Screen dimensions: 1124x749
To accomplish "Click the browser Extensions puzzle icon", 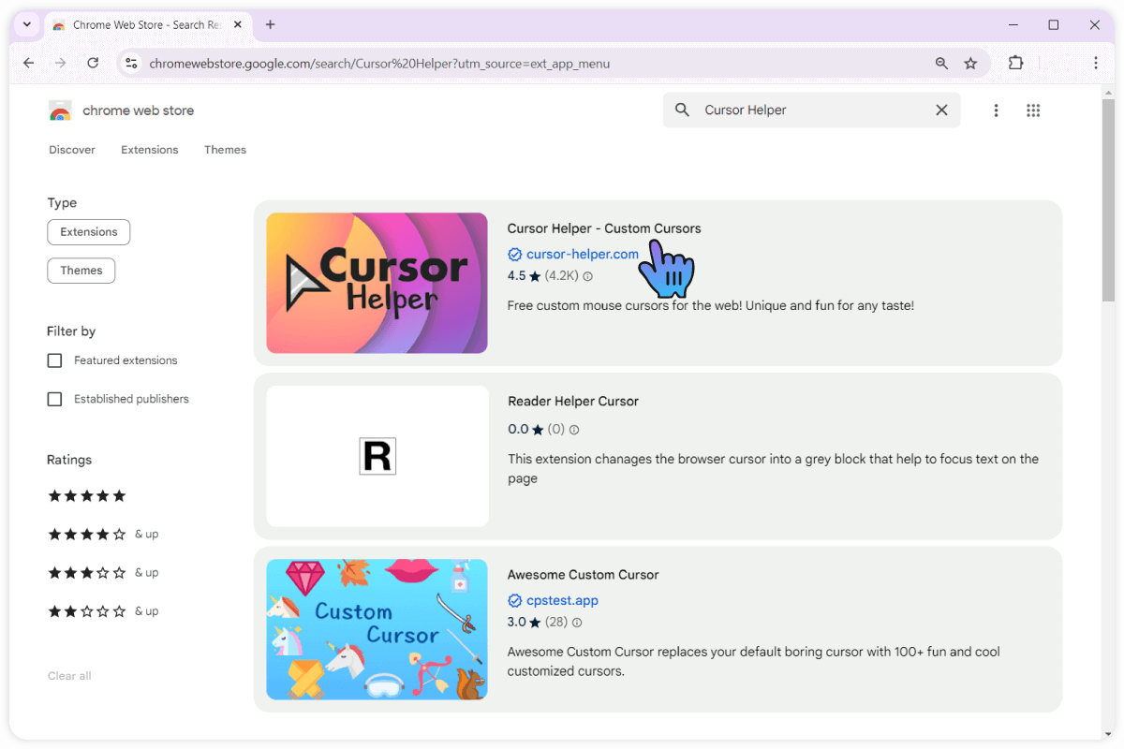I will pos(1015,63).
